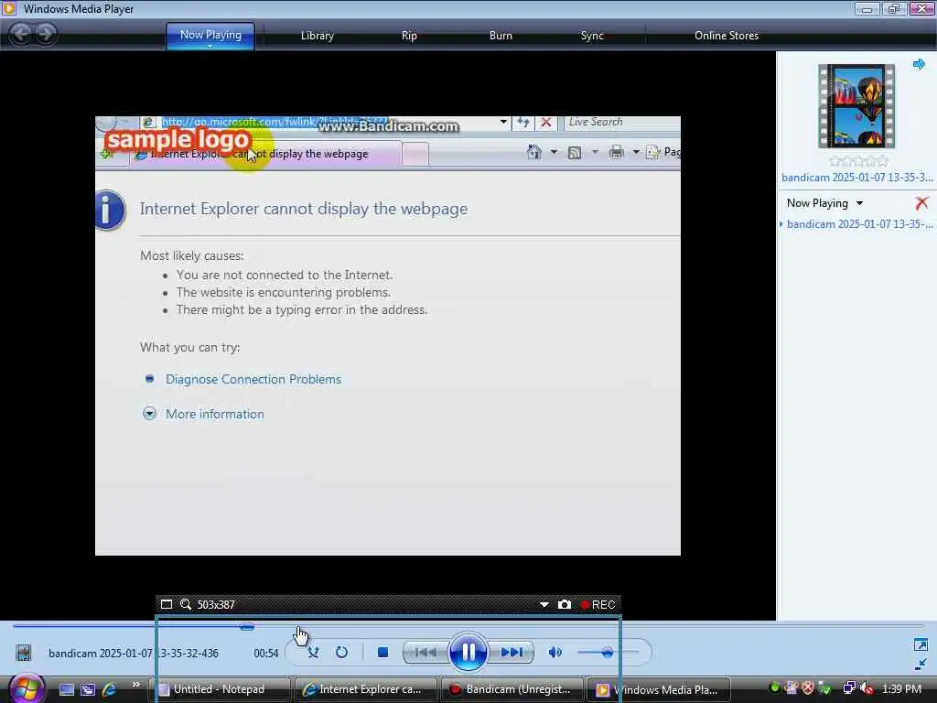Toggle repeat mode
The height and width of the screenshot is (703, 937).
(342, 652)
